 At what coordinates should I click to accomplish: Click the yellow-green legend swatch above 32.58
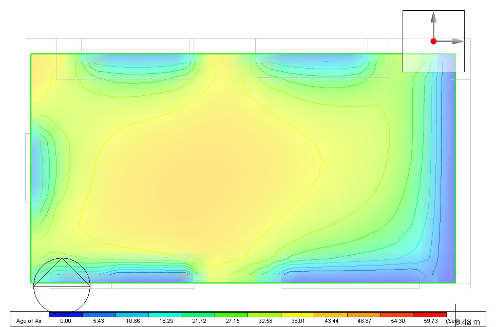click(x=264, y=315)
